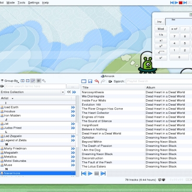192x192 pixels.
Task: Select the track Evolution 169
Action: (91, 105)
